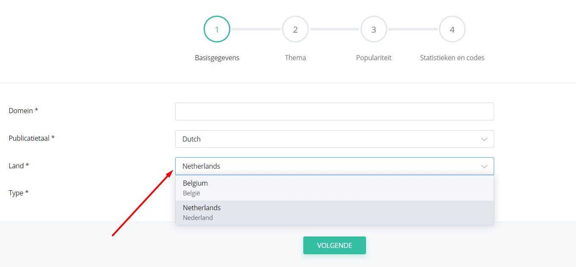Open the Thema step label
This screenshot has height=267, width=576.
coord(295,58)
